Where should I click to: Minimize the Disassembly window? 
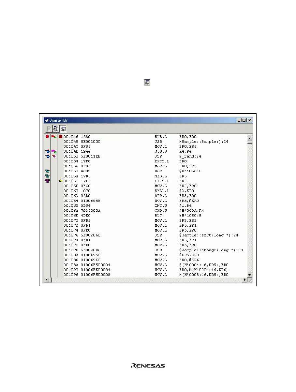[x=239, y=120]
